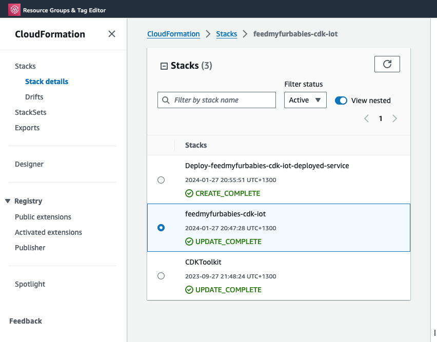Open Drifts in the sidebar
The width and height of the screenshot is (437, 342).
click(34, 97)
